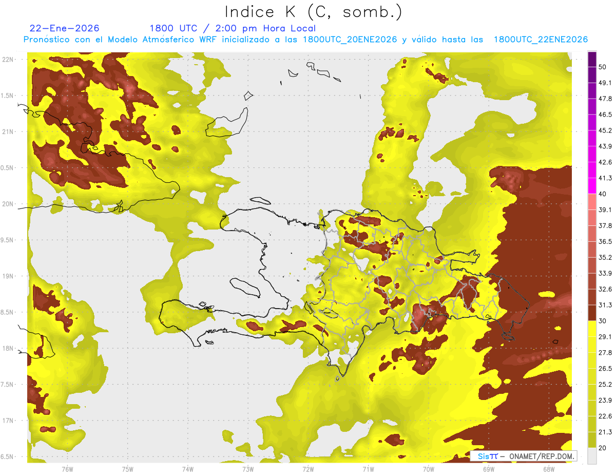Image resolution: width=616 pixels, height=476 pixels.
Task: Click the '17N' latitude label
Action: tap(8, 421)
